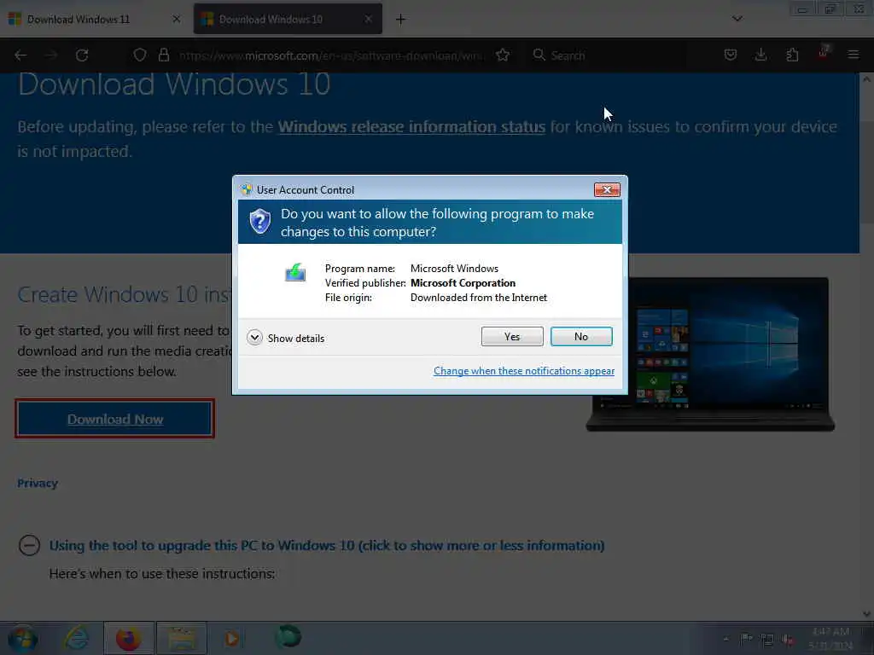Click the 'Download Windows 10' page heading
874x655 pixels.
point(174,84)
